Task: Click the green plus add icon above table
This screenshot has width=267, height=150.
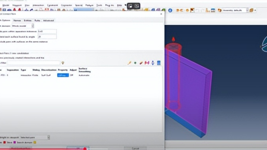Action: tap(135, 63)
